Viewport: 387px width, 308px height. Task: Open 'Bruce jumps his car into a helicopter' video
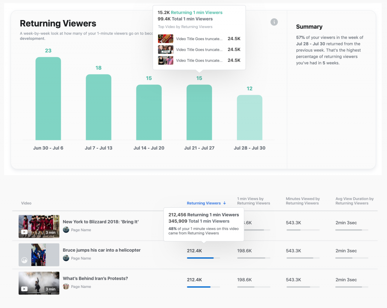click(x=102, y=250)
